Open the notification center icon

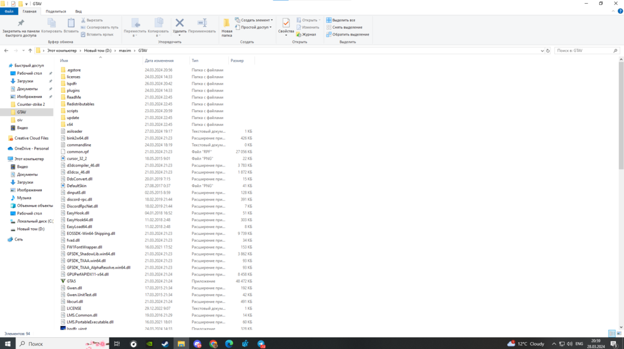point(614,344)
